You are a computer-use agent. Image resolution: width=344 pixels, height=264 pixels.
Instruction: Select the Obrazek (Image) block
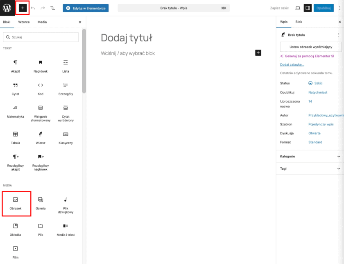tap(16, 204)
